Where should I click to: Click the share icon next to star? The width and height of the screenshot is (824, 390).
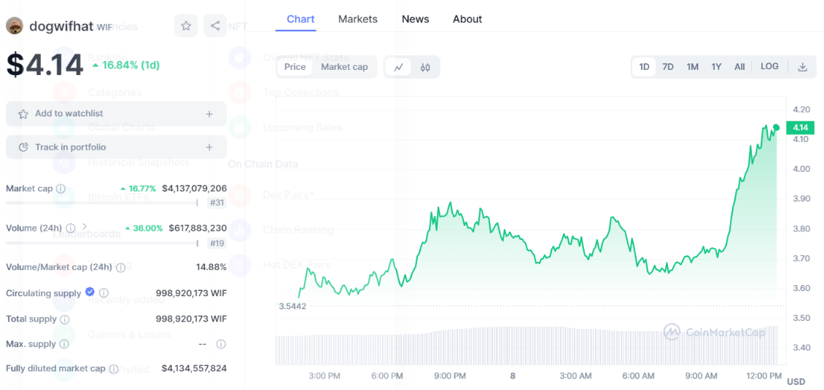point(215,26)
